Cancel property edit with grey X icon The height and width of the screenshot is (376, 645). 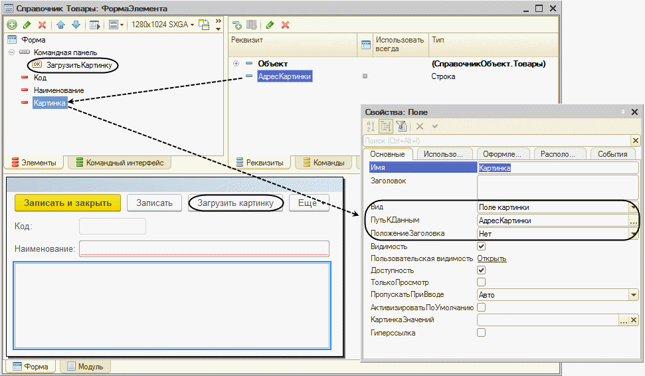coord(420,126)
